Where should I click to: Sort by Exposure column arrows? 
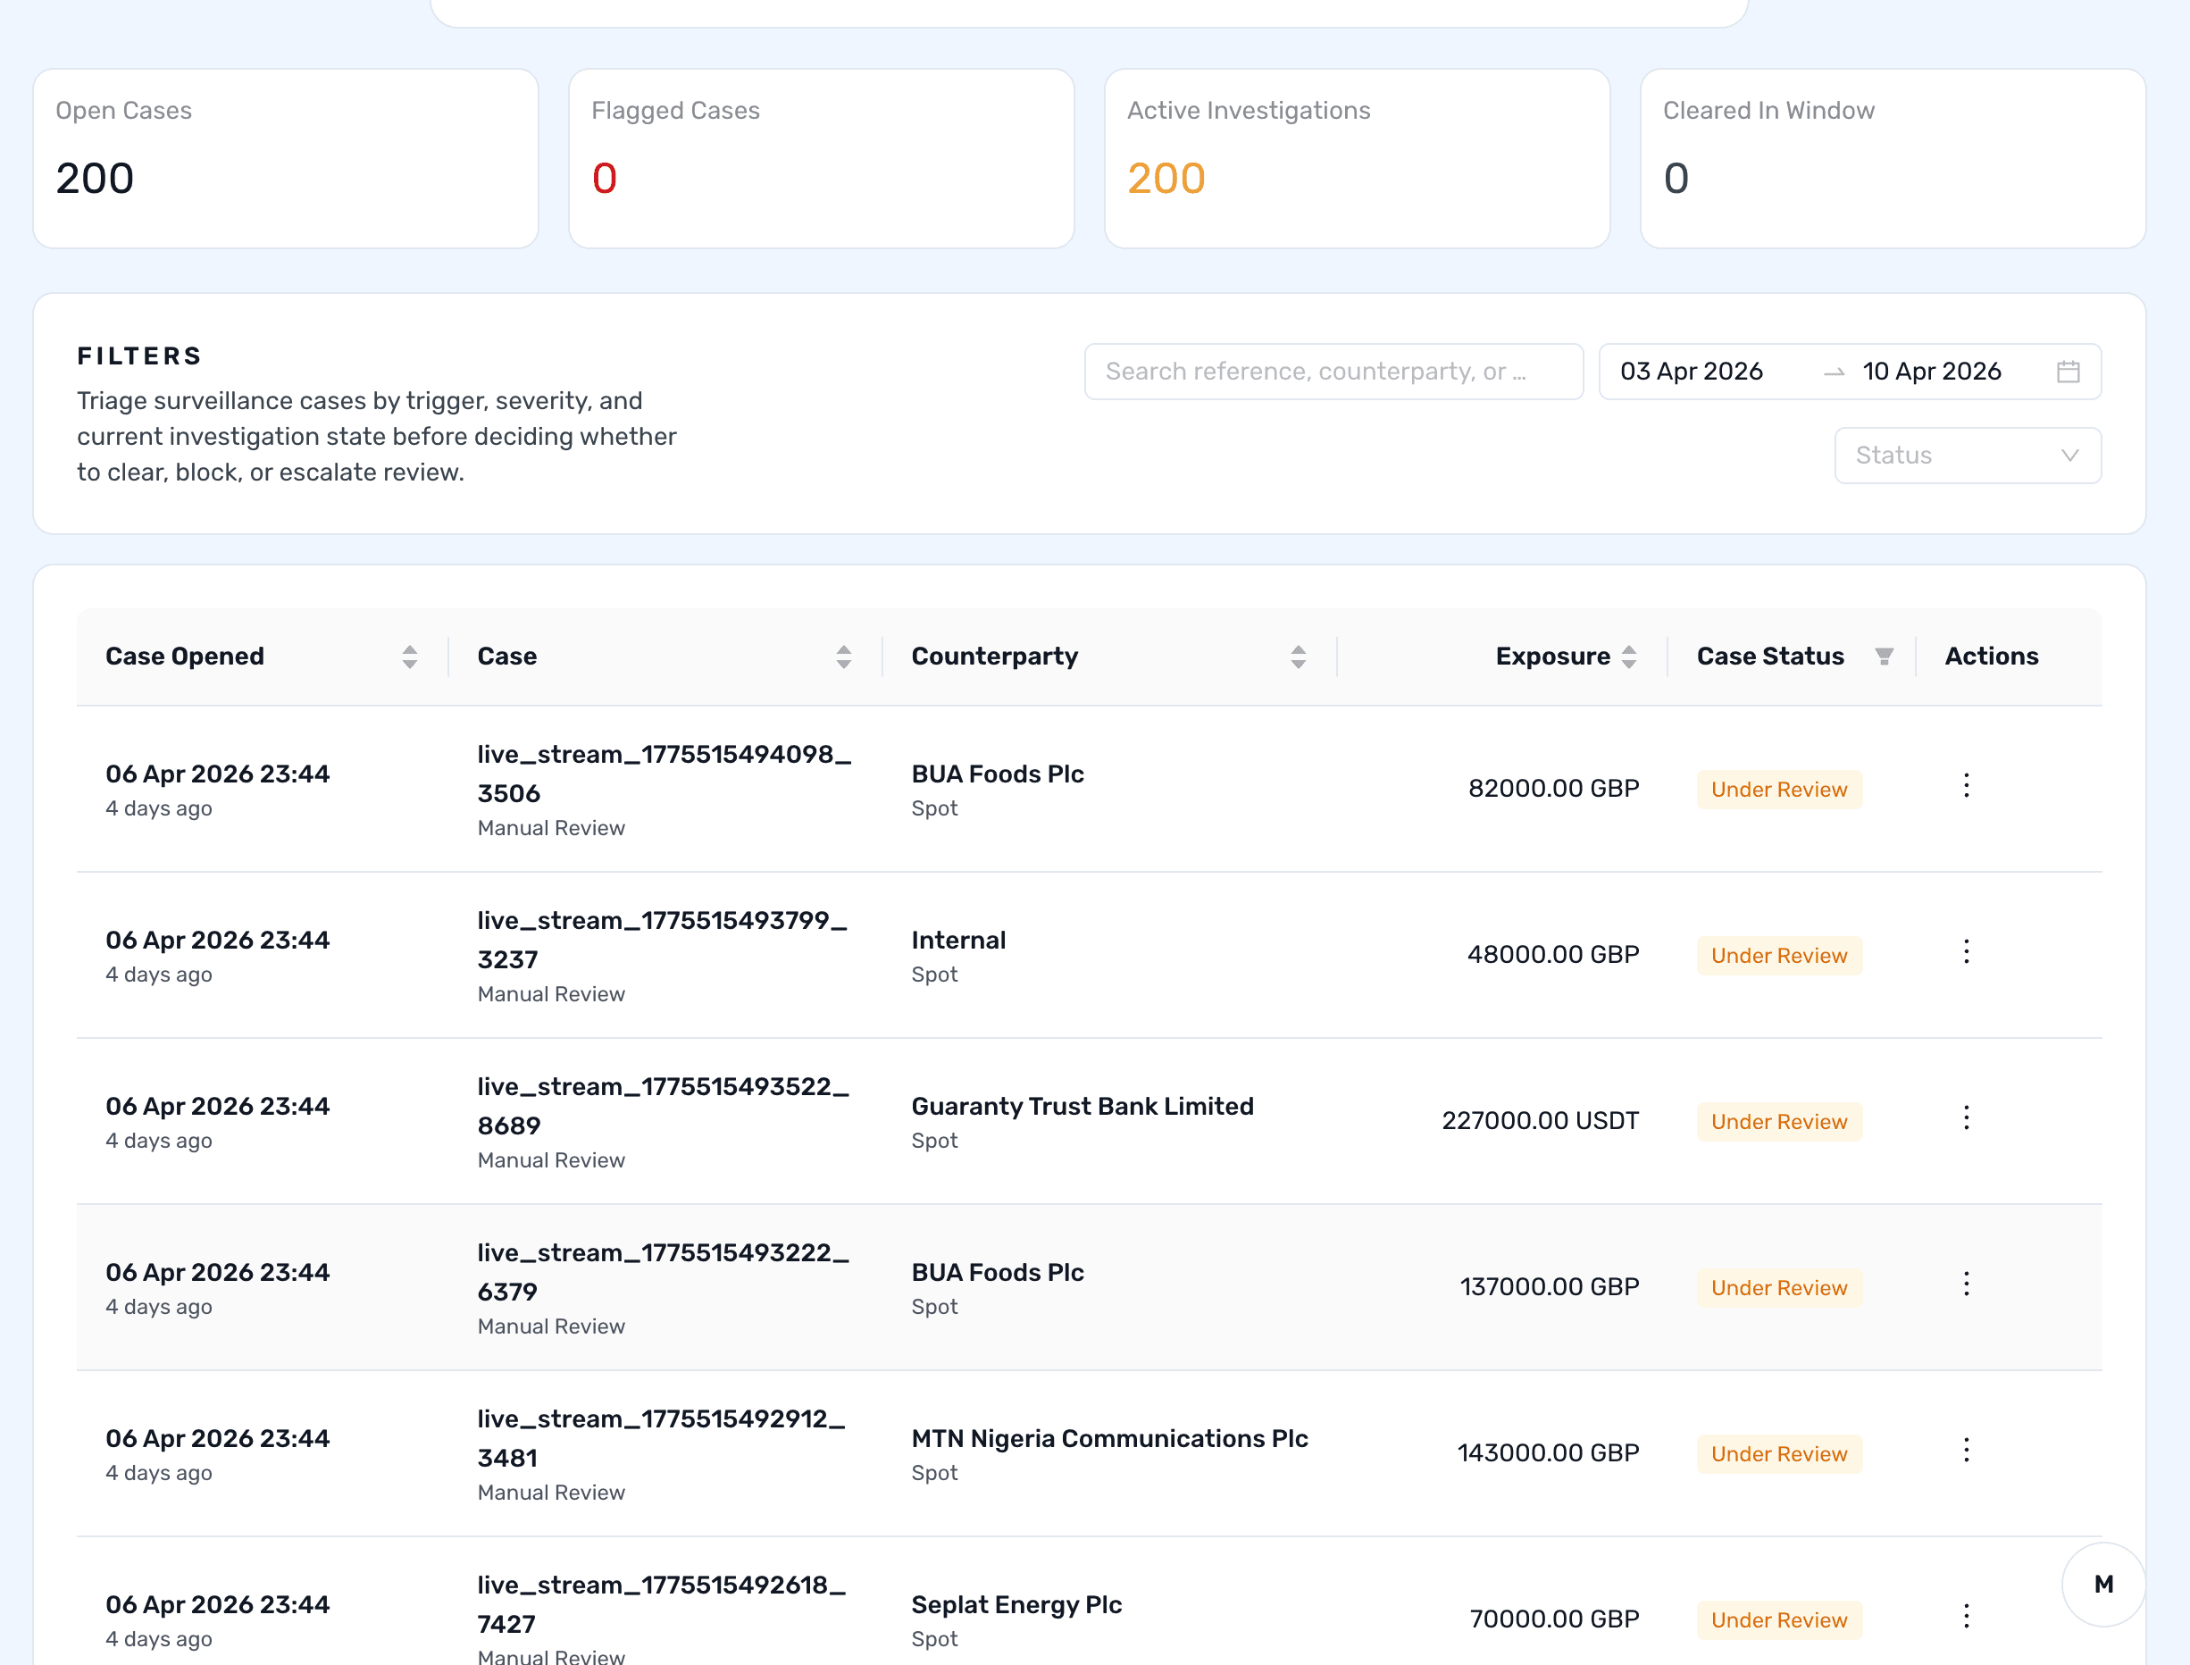pos(1629,657)
